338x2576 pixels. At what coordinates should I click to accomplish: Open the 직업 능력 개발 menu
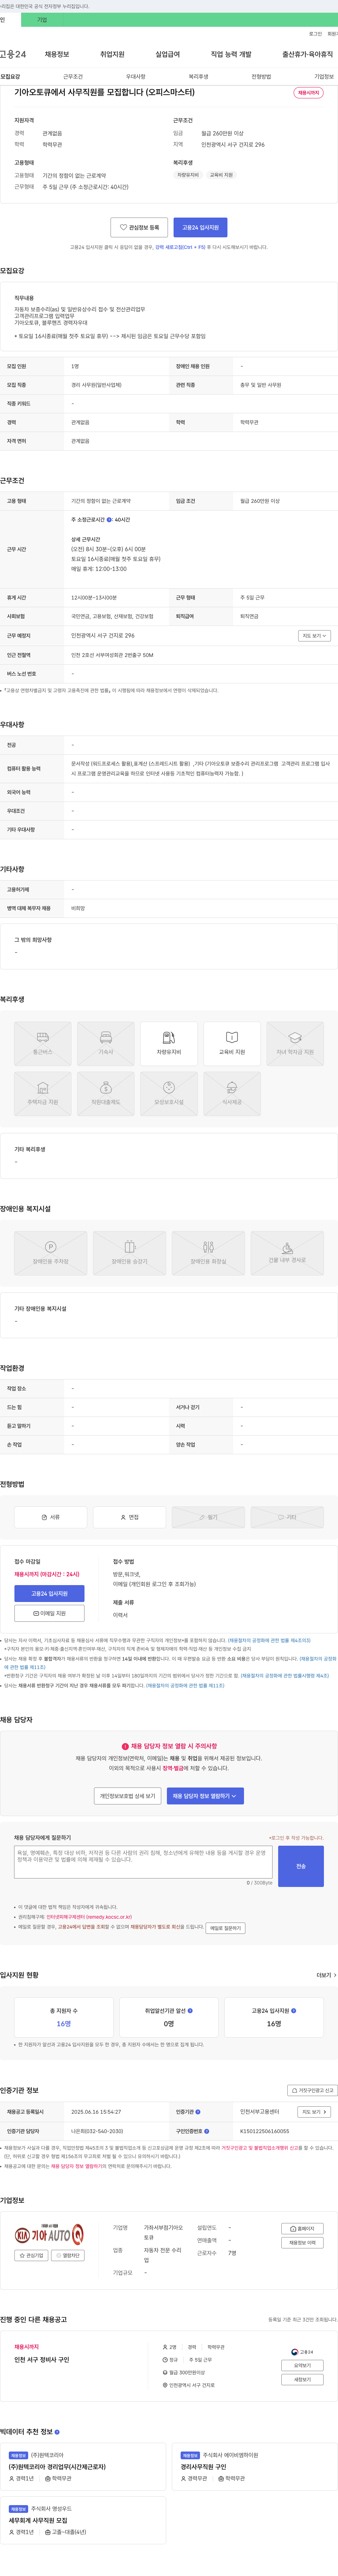[231, 54]
